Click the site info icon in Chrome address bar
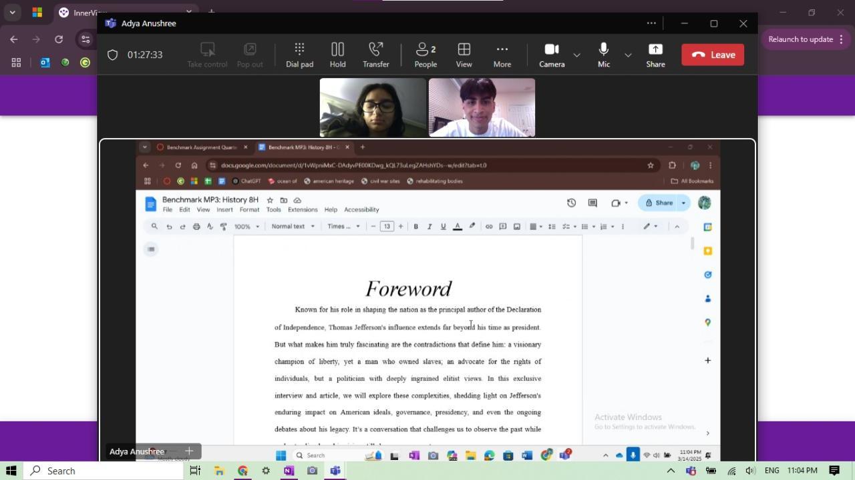855x480 pixels. (85, 39)
